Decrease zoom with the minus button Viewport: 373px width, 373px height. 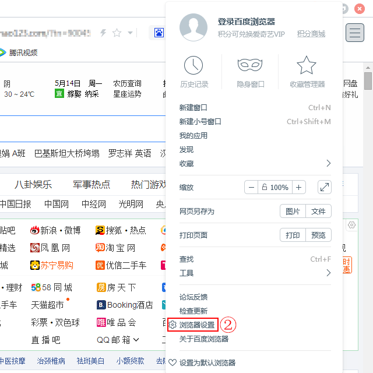coord(251,187)
